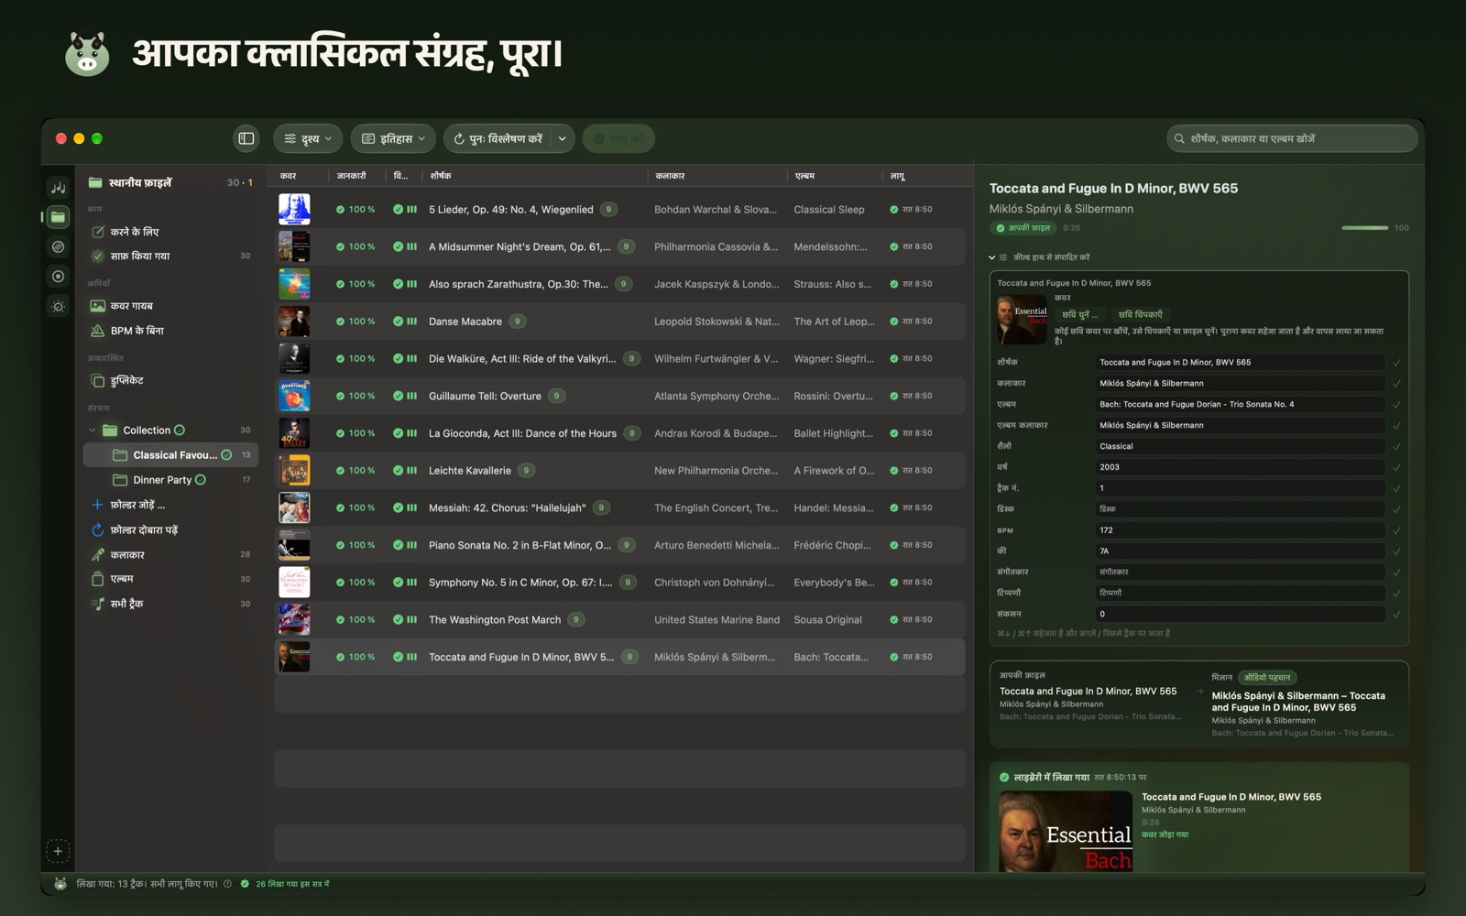Open the दृश्य view dropdown
This screenshot has width=1466, height=916.
pyautogui.click(x=308, y=138)
